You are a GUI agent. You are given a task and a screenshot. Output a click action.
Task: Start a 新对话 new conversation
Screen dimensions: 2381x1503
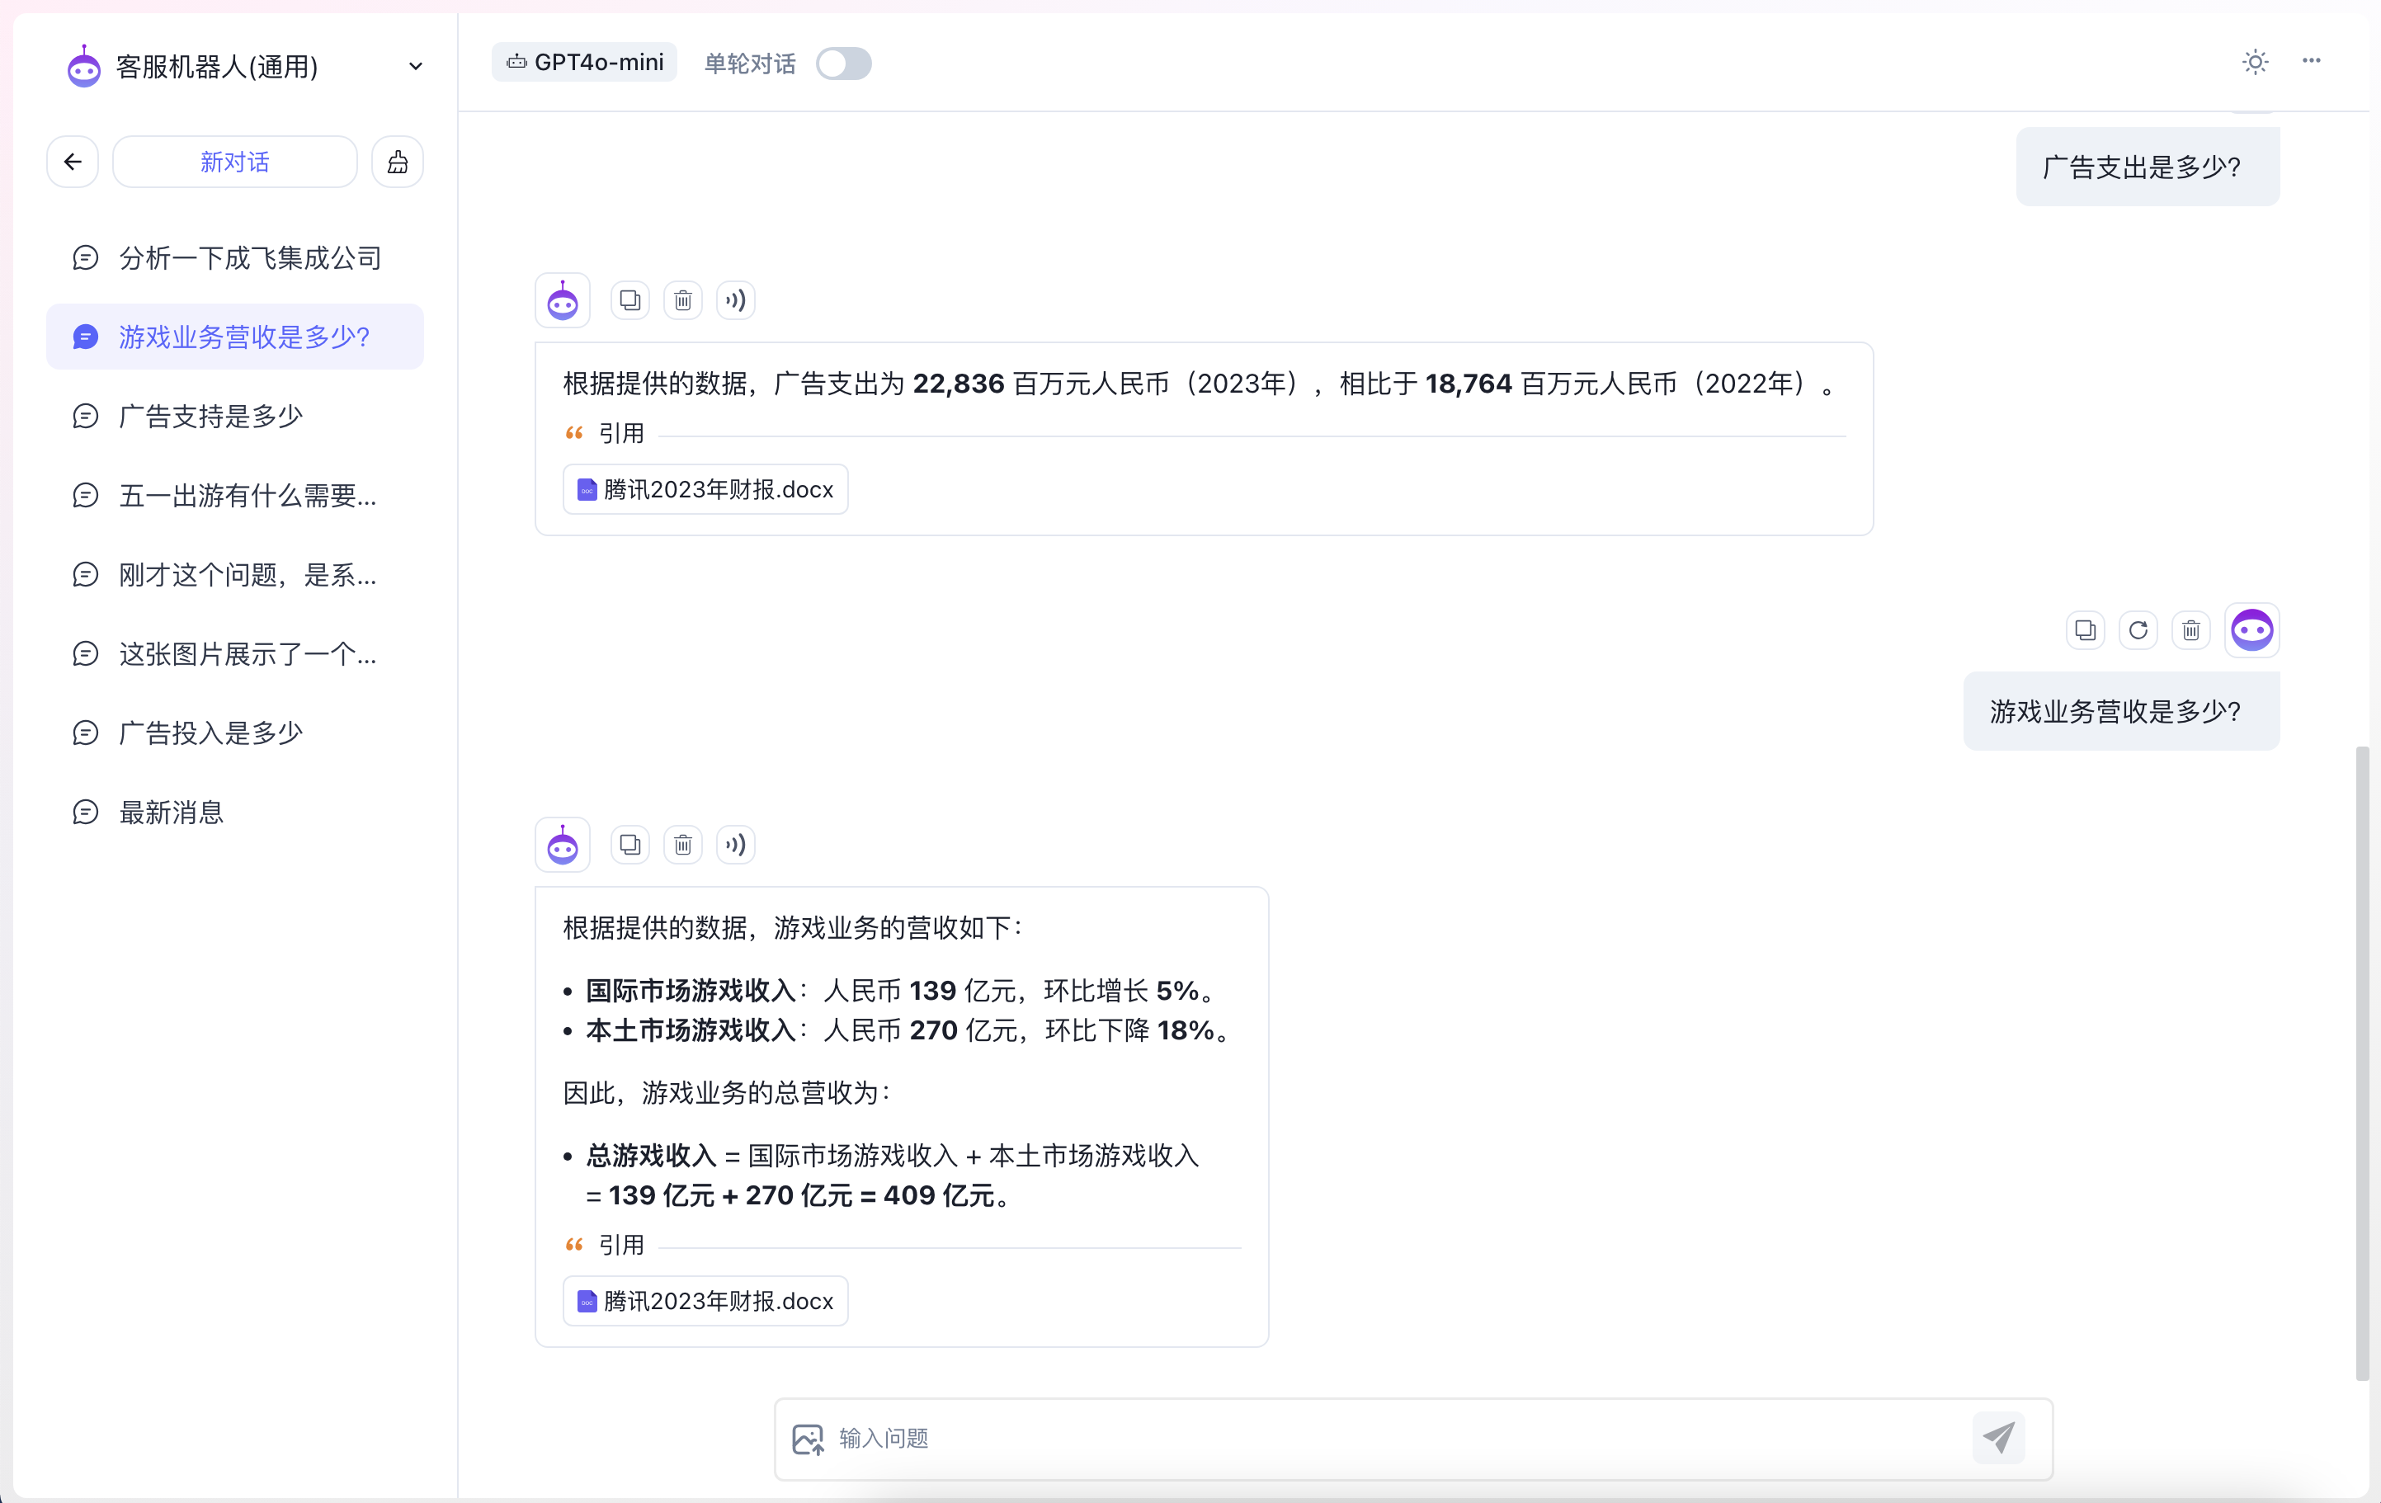point(234,163)
